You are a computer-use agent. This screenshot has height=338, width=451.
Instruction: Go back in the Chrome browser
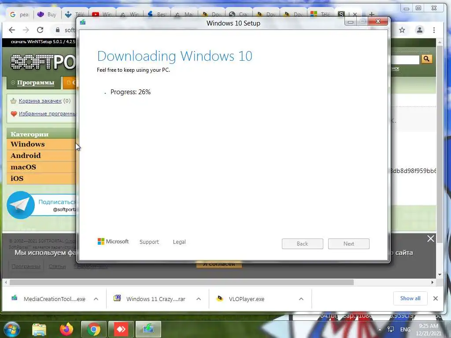coord(12,30)
